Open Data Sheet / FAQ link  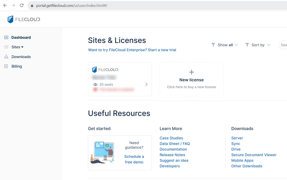pyautogui.click(x=175, y=144)
